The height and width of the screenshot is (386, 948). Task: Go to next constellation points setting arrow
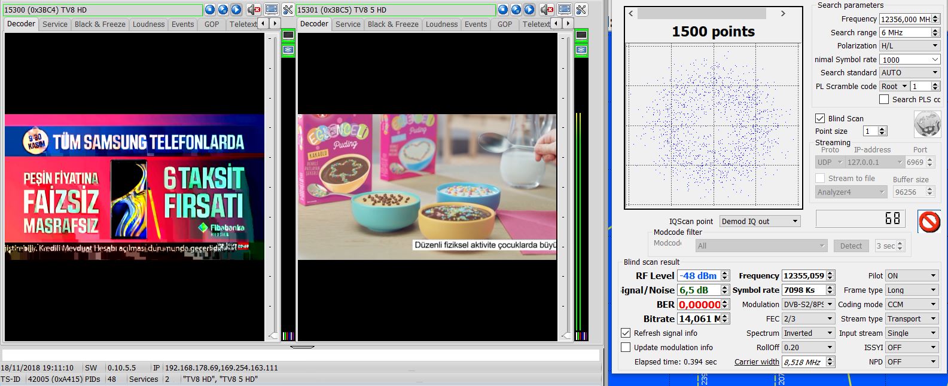click(x=784, y=14)
